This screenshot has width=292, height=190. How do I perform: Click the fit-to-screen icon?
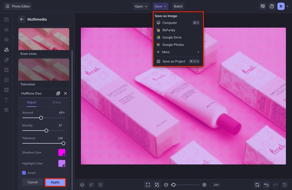click(148, 185)
